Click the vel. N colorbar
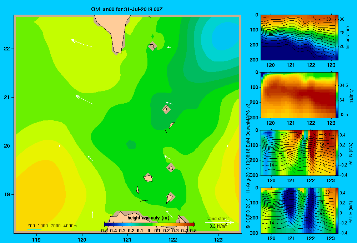 click(x=337, y=153)
